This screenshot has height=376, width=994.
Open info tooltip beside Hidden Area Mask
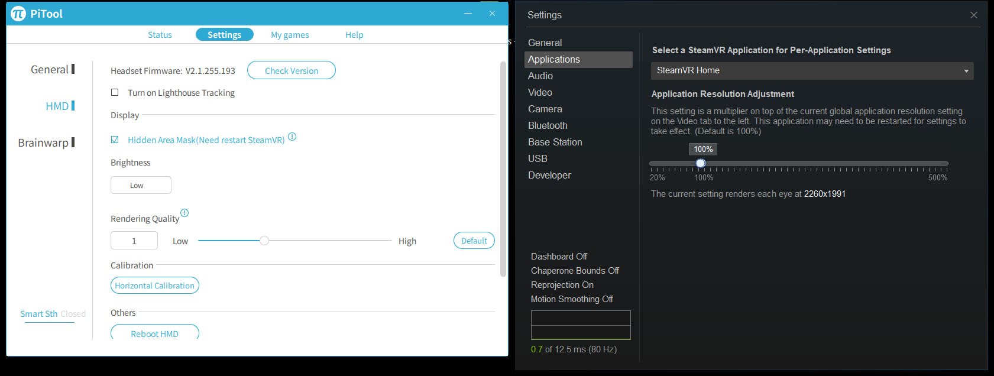point(292,137)
